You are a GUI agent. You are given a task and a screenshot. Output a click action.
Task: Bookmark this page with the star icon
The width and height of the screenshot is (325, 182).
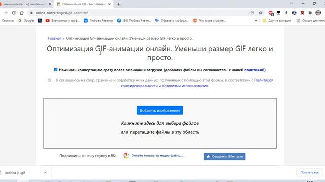[x=261, y=13]
